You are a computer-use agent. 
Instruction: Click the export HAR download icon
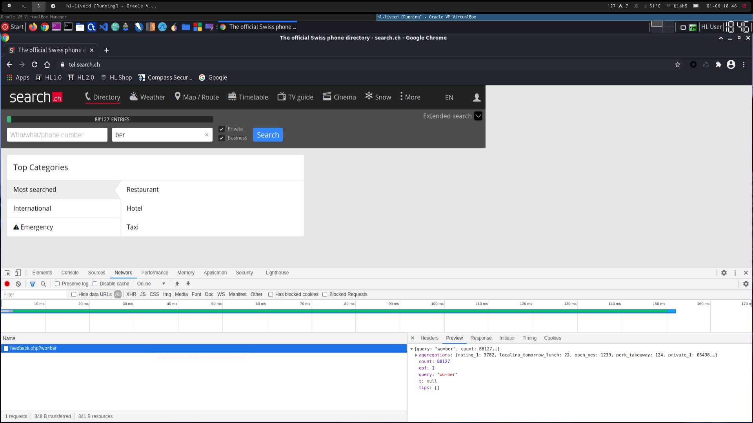[188, 284]
